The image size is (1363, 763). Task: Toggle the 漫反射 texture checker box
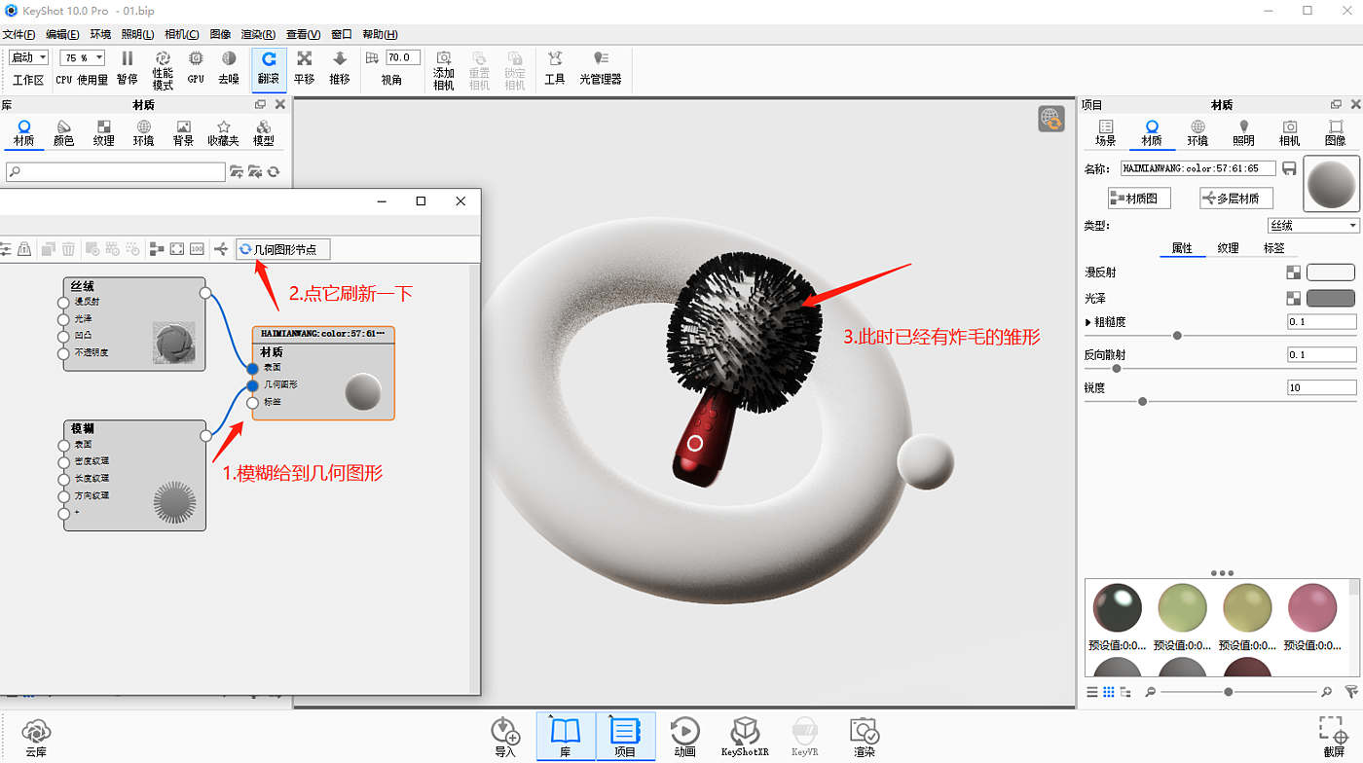click(1293, 273)
